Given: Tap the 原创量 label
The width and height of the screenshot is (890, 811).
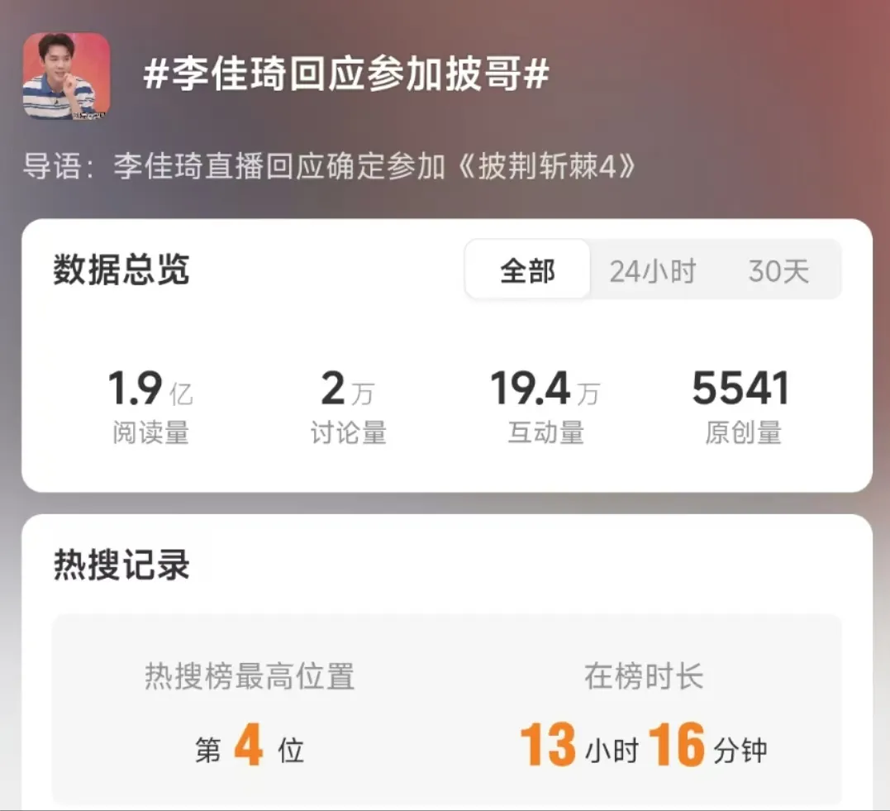Looking at the screenshot, I should (x=743, y=432).
